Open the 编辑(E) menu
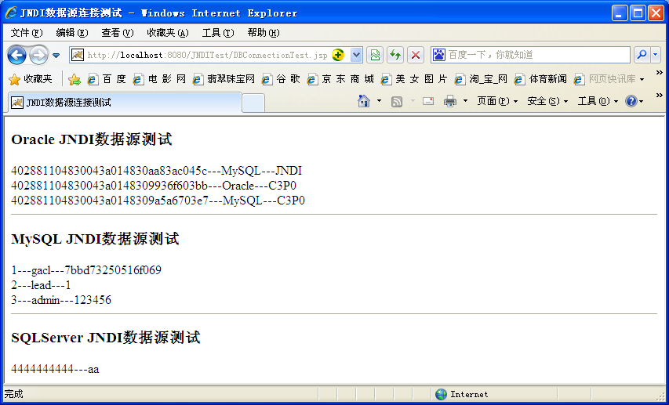 coord(71,33)
